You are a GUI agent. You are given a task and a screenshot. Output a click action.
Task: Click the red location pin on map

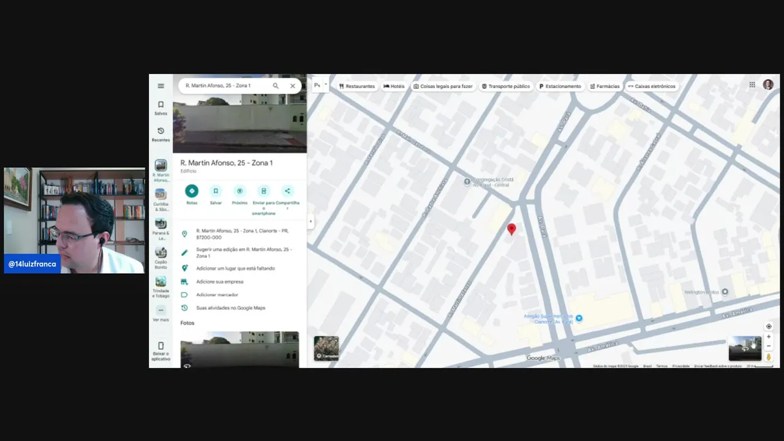(511, 229)
